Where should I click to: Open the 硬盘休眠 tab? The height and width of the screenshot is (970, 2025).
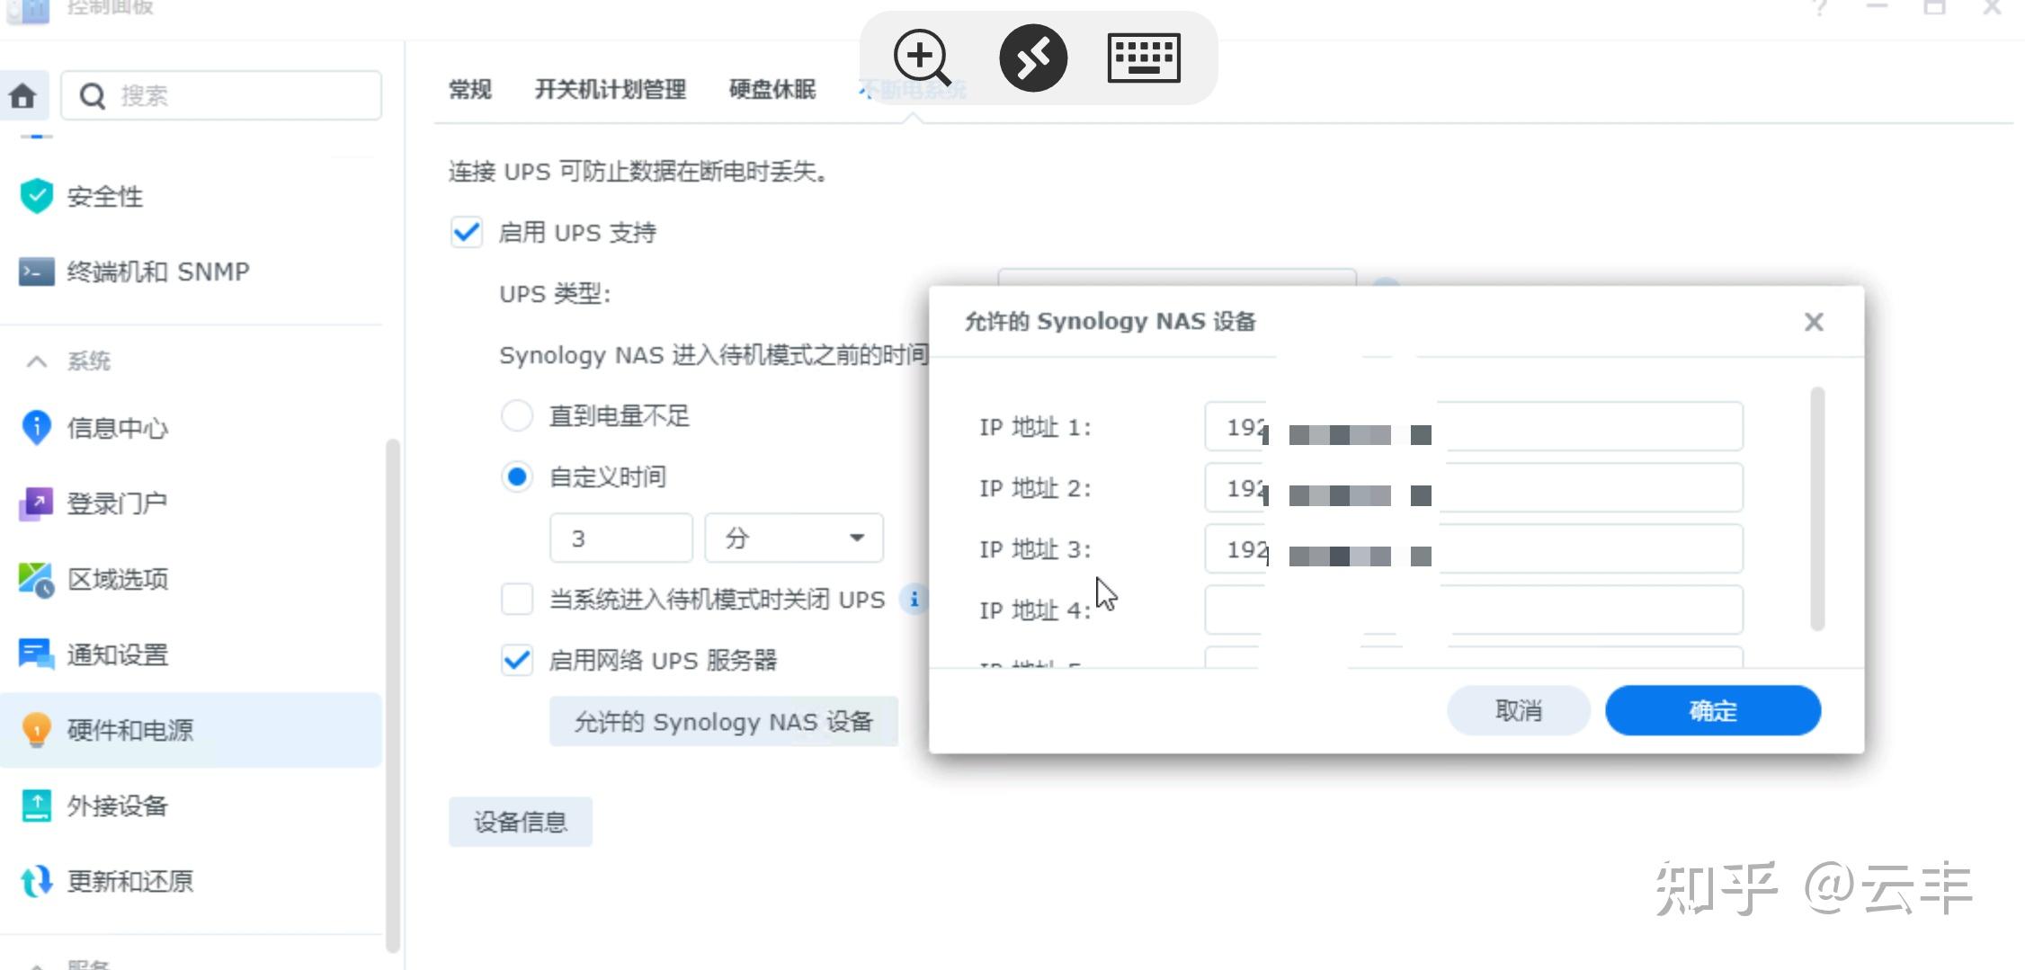tap(772, 89)
